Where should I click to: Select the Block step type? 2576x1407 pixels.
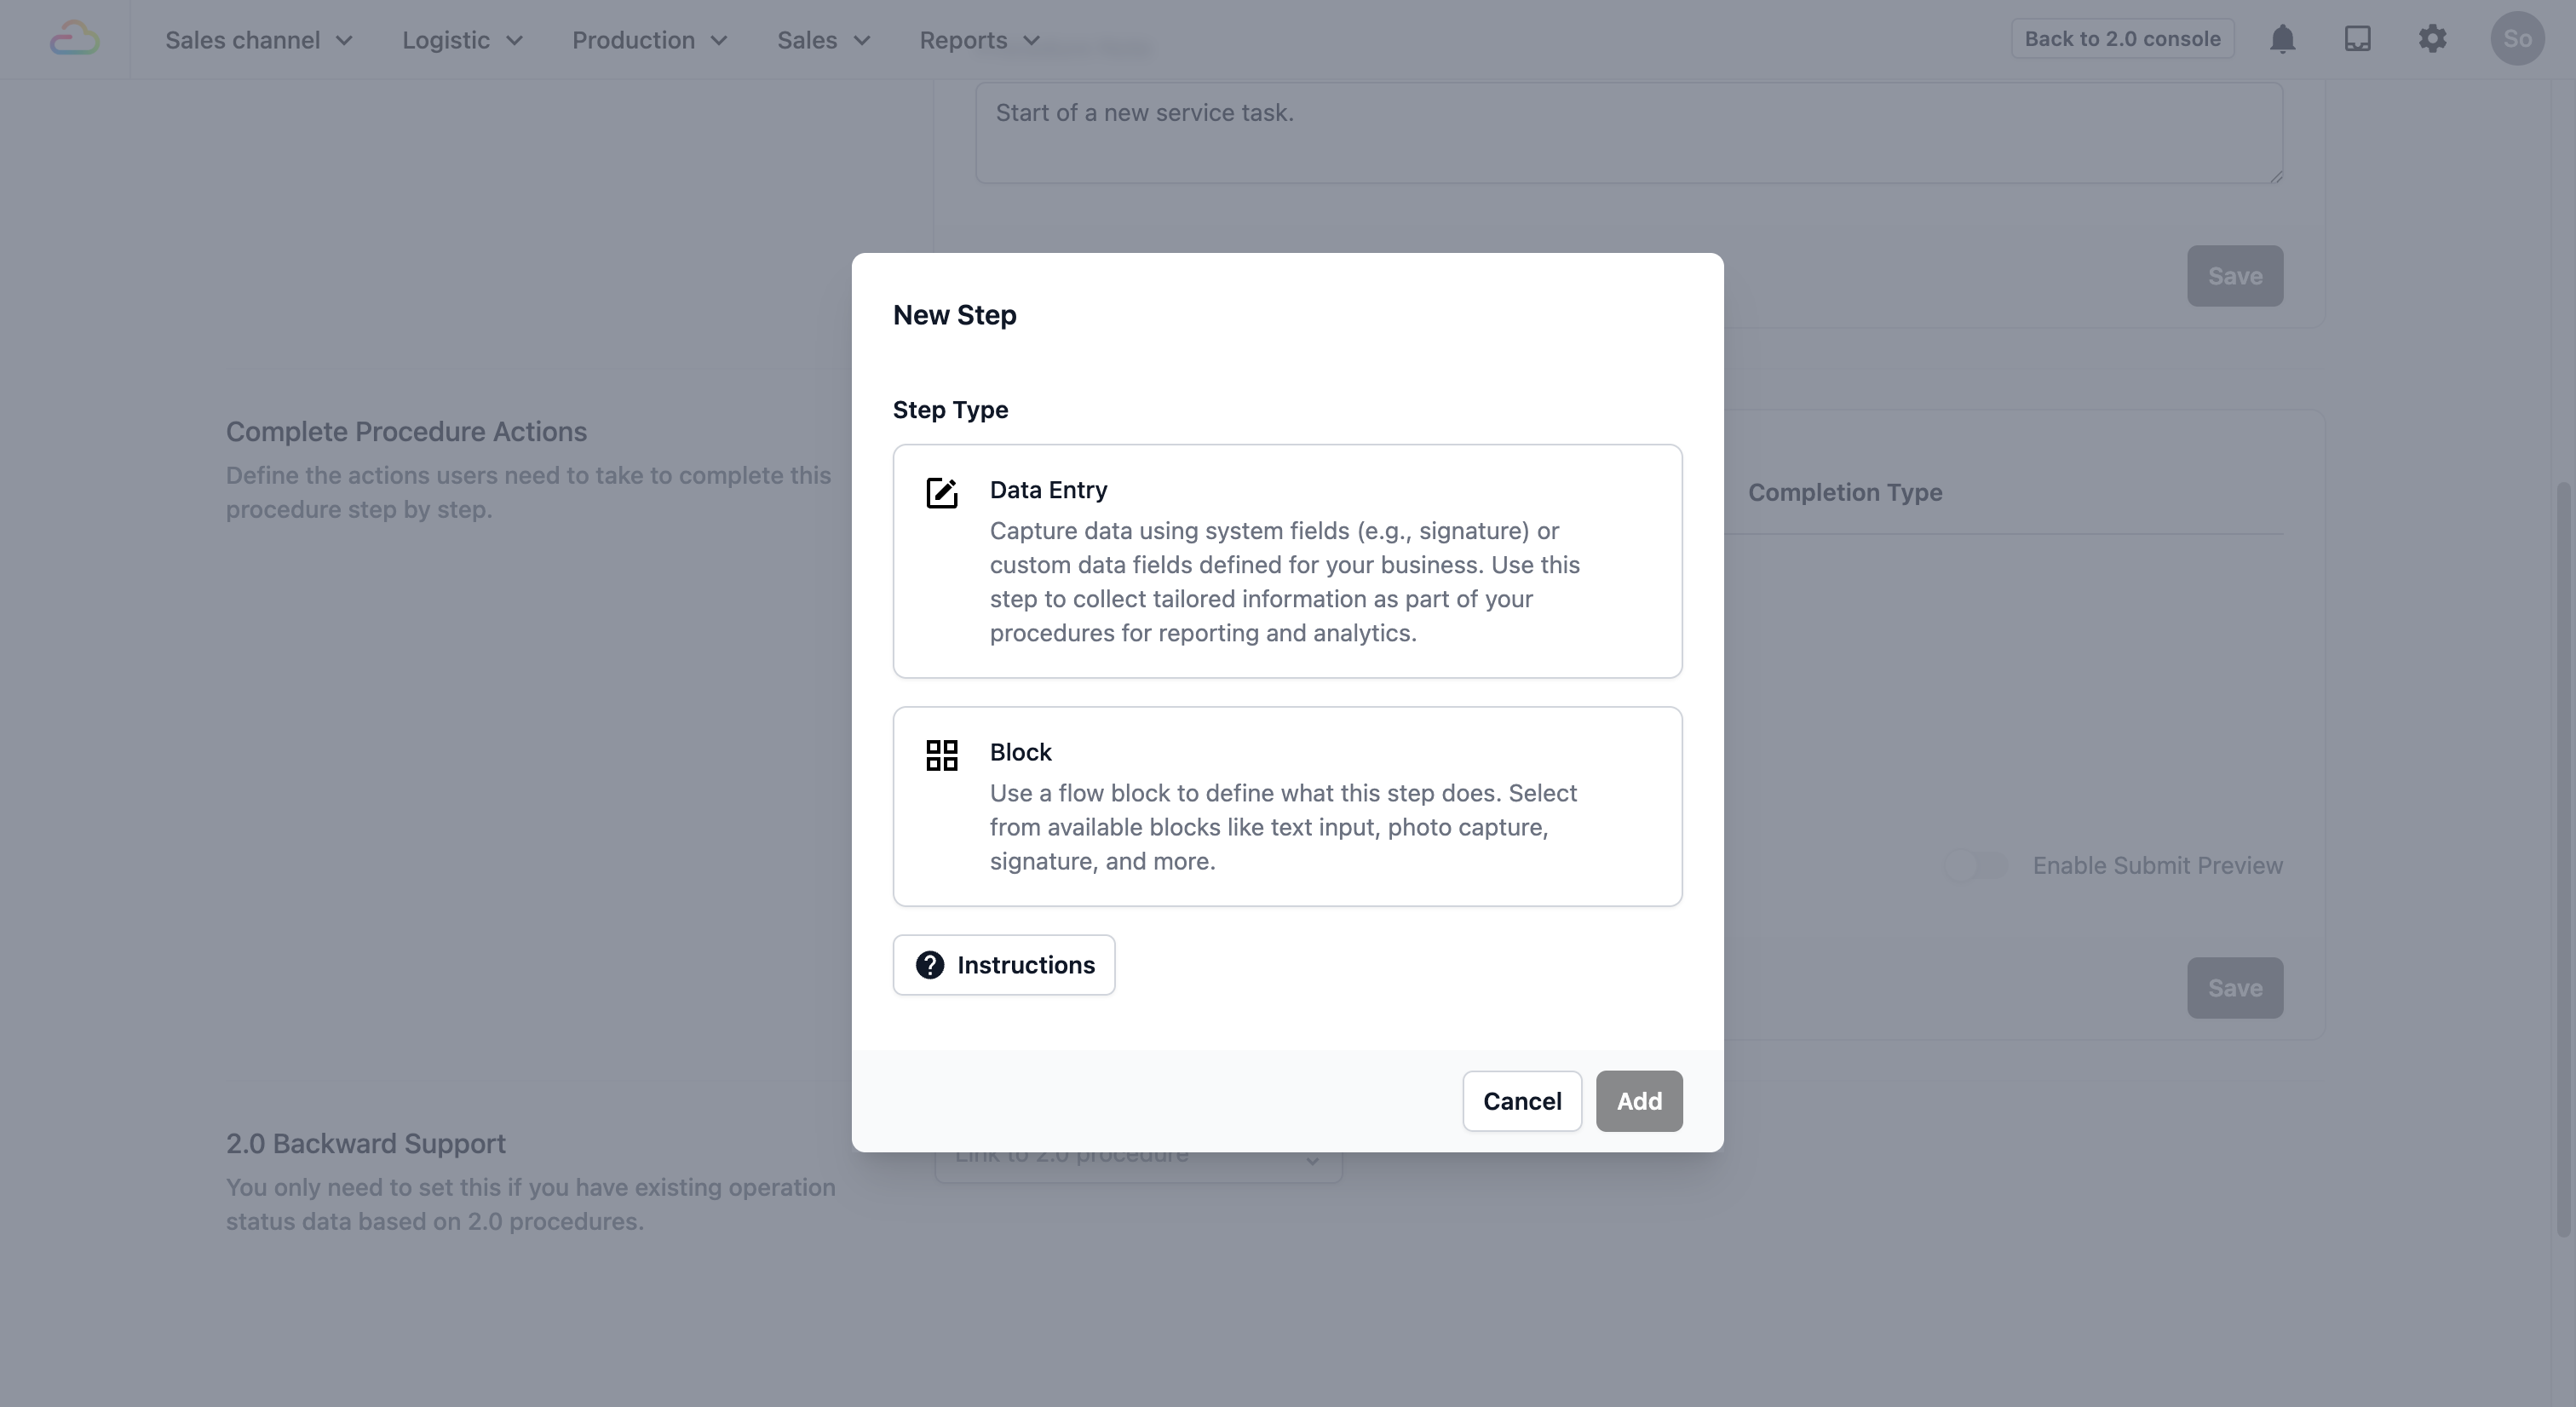[x=1287, y=806]
